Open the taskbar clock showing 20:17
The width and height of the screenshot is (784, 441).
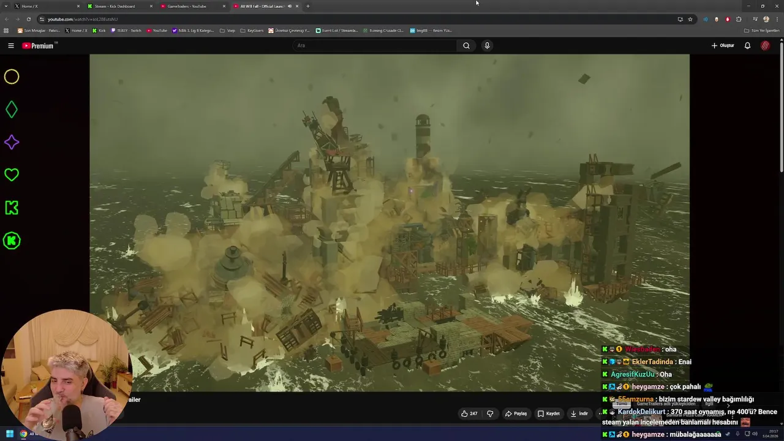tap(769, 434)
